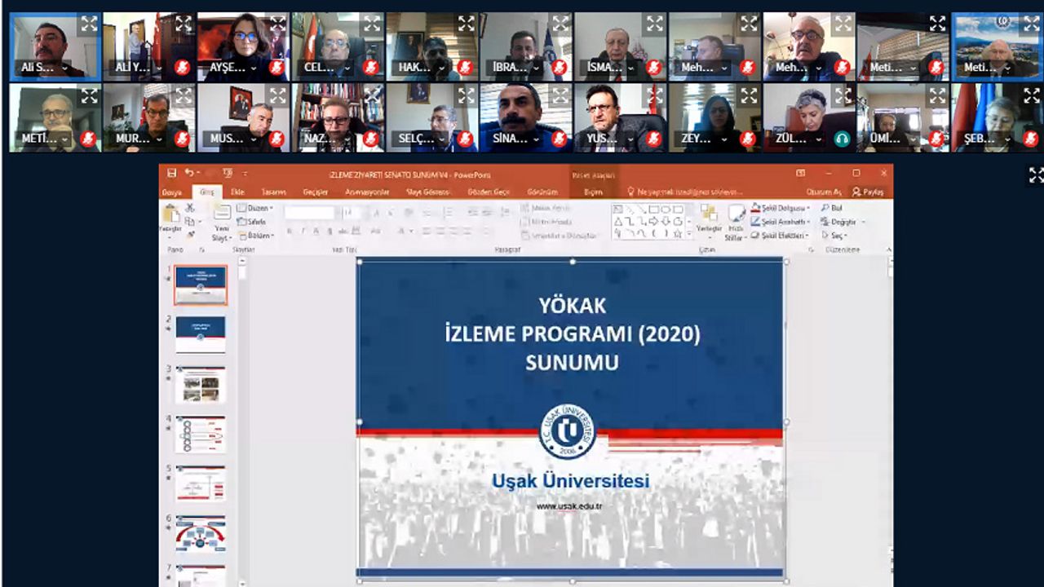Select slide 6 thumbnail in panel
1044x587 pixels.
pyautogui.click(x=201, y=533)
